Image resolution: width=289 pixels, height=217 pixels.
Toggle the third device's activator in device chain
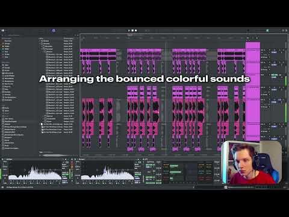(144, 159)
